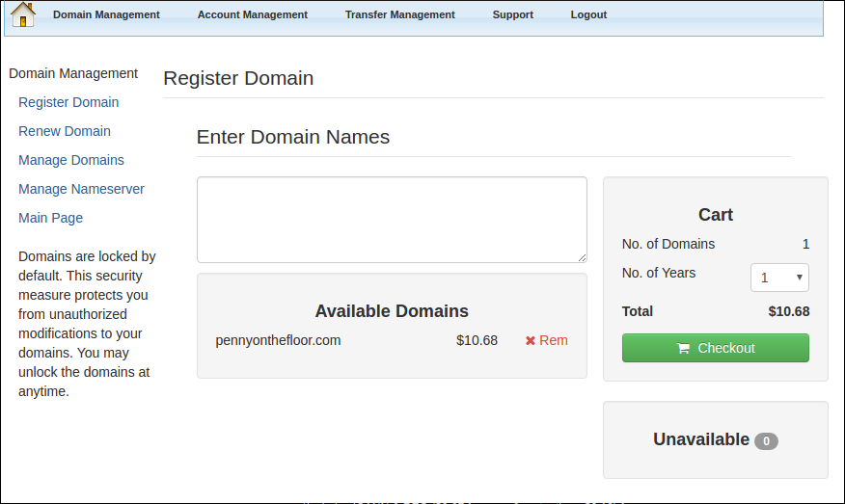Open the Renew Domain sidebar link
Viewport: 845px width, 504px height.
point(64,131)
